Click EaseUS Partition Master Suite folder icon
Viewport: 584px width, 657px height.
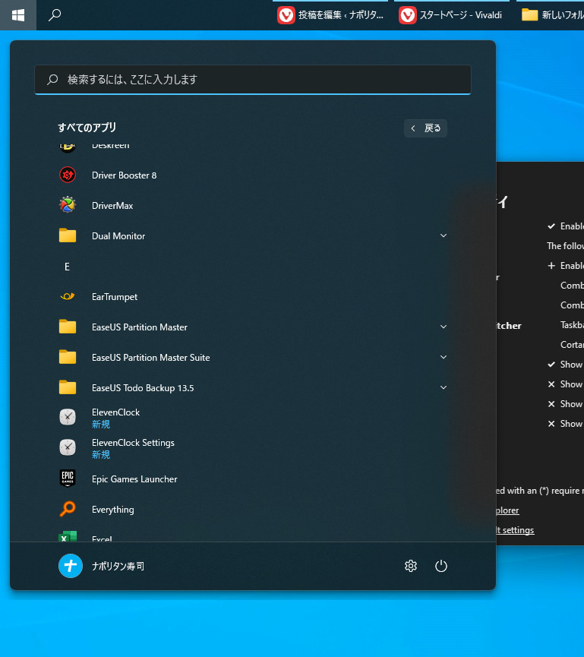[68, 358]
